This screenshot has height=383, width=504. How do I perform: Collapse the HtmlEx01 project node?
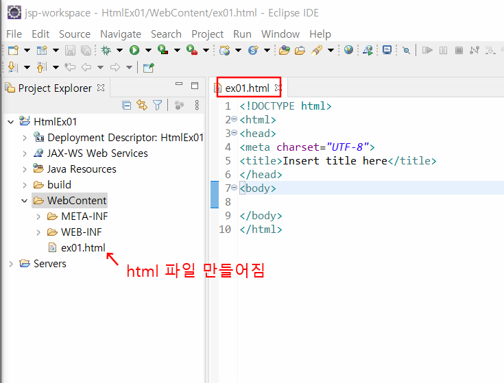10,122
